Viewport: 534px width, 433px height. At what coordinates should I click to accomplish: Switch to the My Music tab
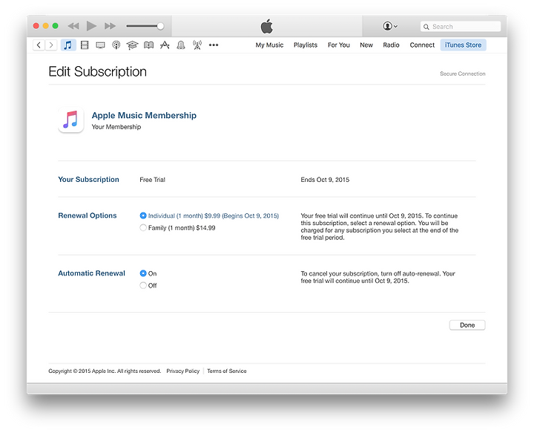269,45
